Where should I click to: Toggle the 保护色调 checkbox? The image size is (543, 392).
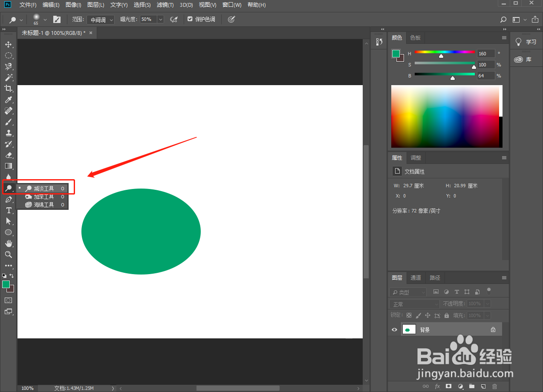pos(190,19)
